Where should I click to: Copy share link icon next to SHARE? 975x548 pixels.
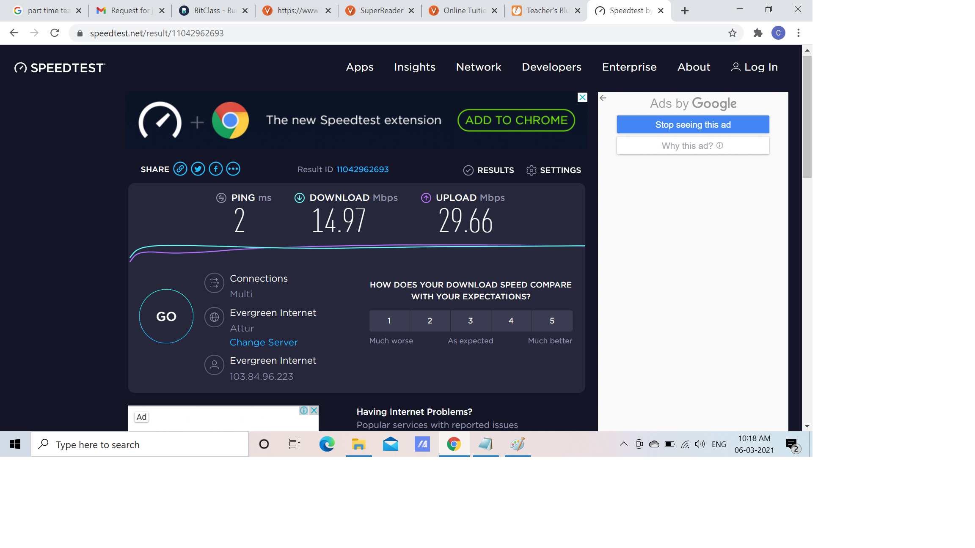[180, 169]
